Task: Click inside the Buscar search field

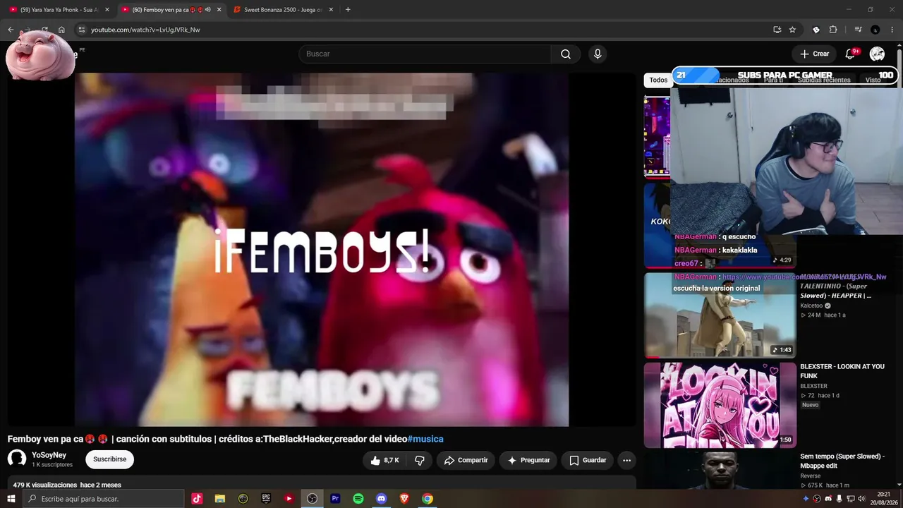Action: click(425, 54)
